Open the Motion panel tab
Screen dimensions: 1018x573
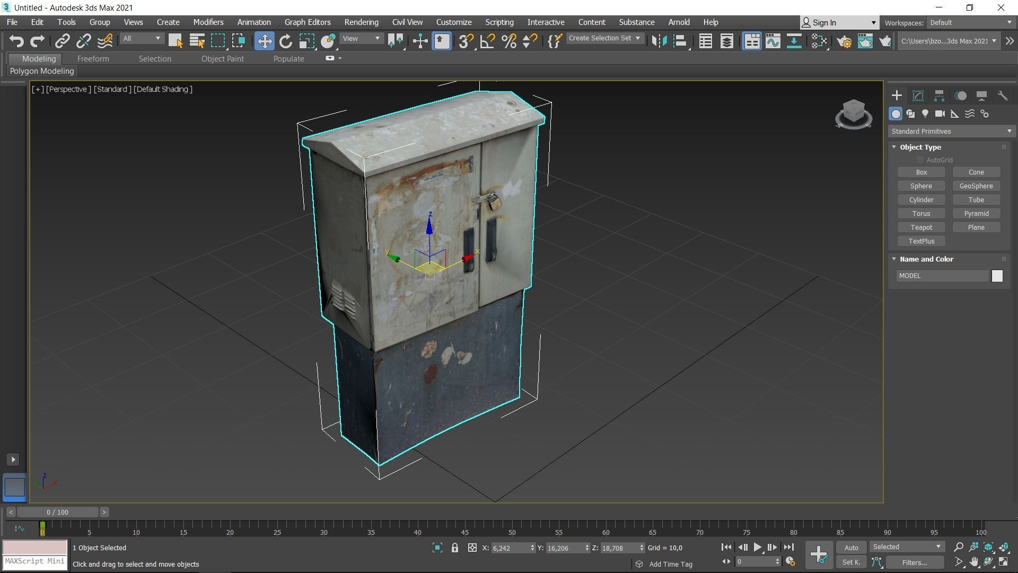[960, 95]
